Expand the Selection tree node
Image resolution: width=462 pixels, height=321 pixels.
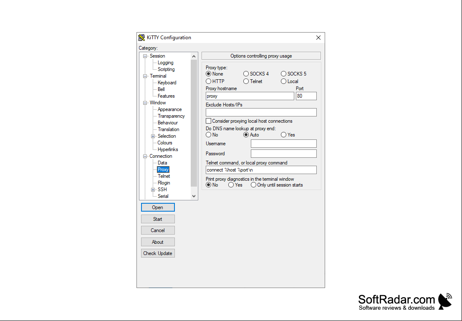153,136
